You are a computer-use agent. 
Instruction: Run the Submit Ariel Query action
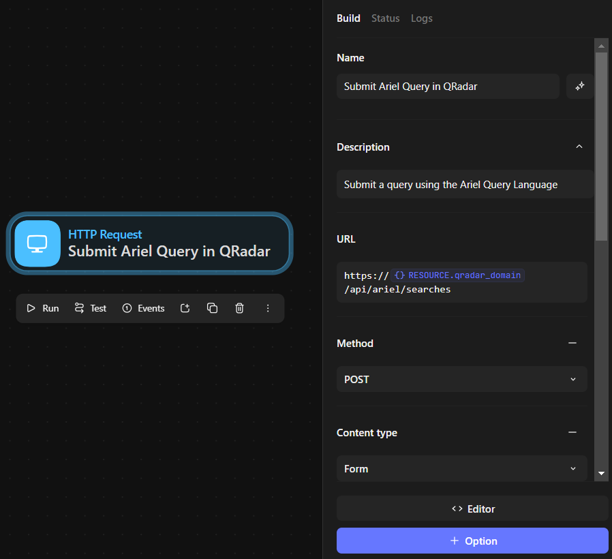[43, 308]
